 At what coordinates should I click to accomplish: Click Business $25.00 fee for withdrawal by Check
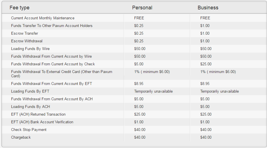[206, 64]
